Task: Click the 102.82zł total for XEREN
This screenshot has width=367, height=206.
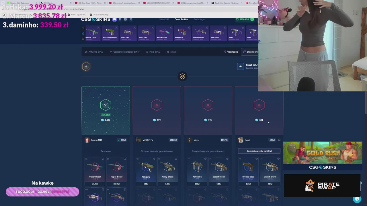Action: [x=173, y=140]
